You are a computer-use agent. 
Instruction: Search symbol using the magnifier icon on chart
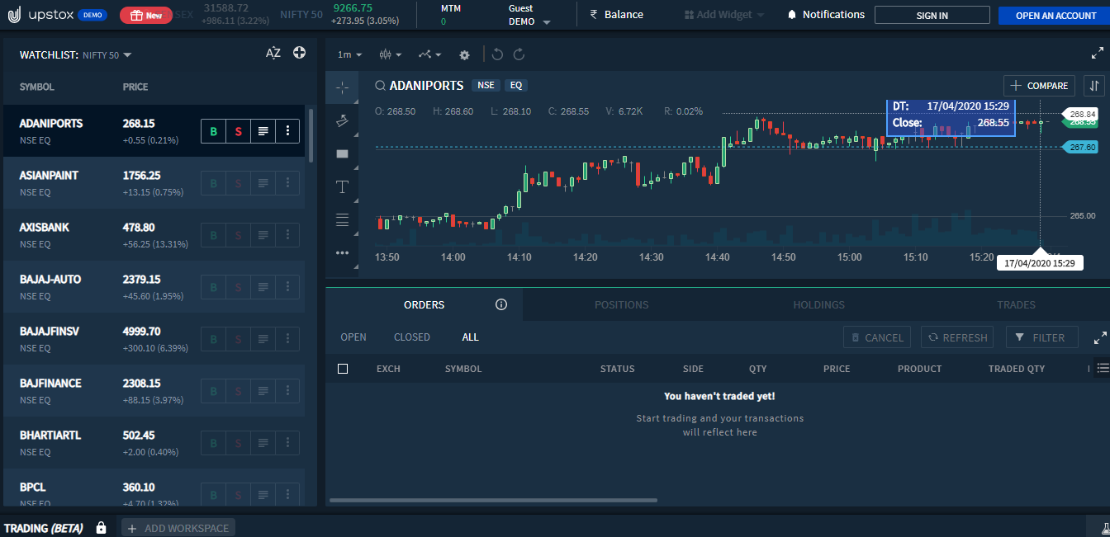coord(381,85)
